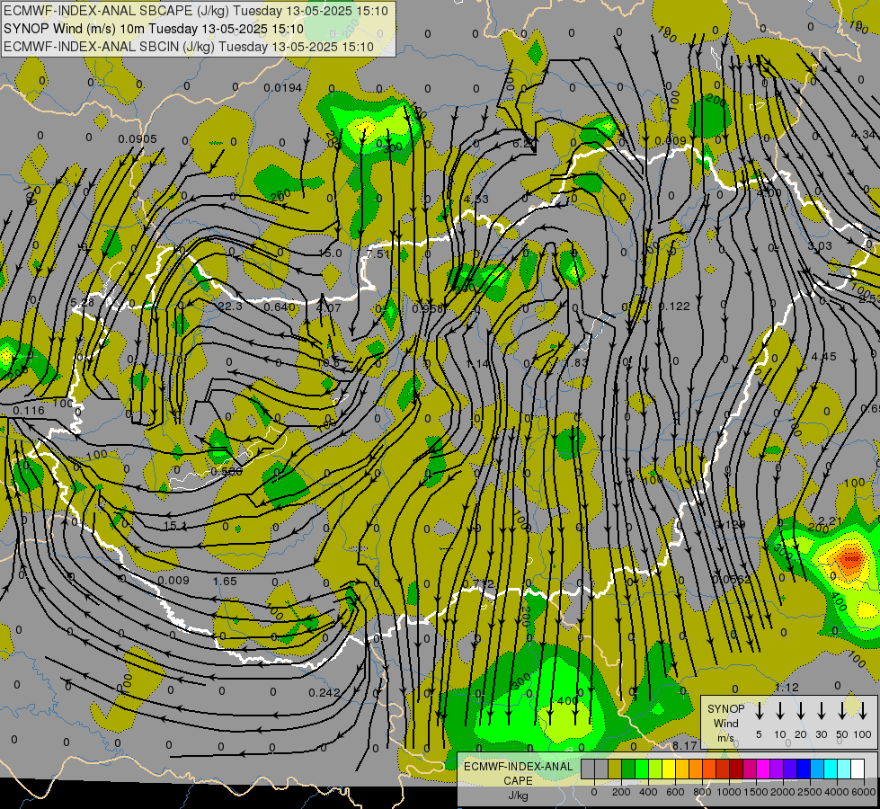Click the 0.122 value on the map
Image resolution: width=880 pixels, height=809 pixels.
[674, 306]
